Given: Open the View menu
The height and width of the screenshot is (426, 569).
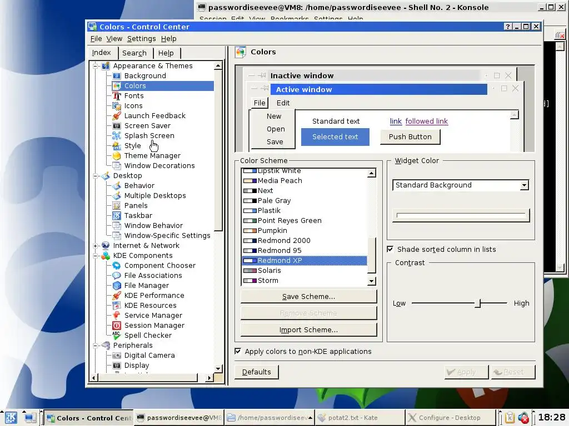Looking at the screenshot, I should point(114,39).
